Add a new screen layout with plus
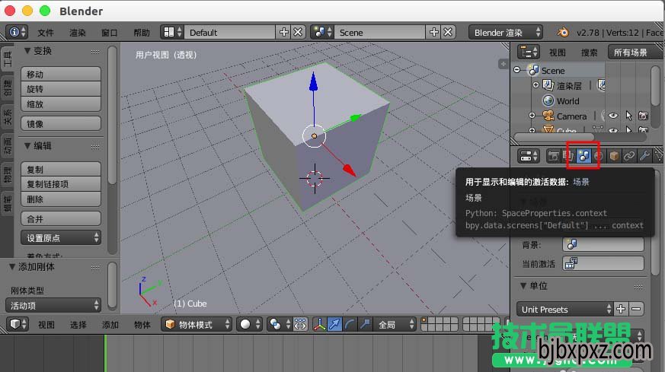The image size is (665, 372). pos(283,32)
